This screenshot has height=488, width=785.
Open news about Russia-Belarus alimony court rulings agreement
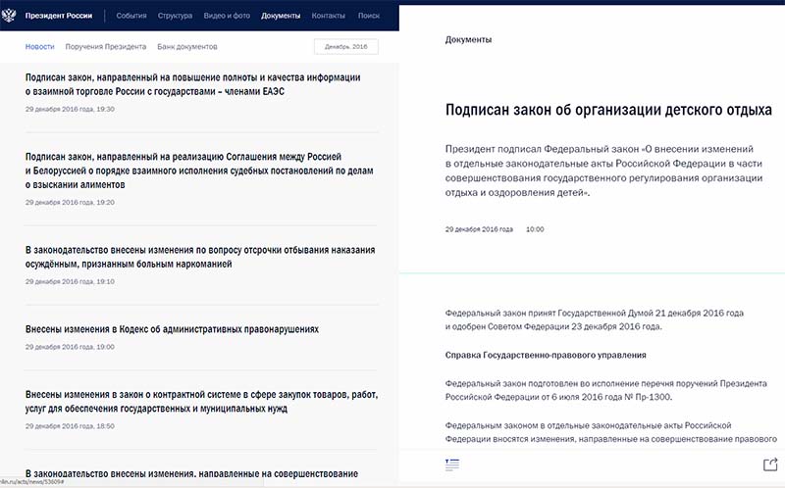tap(199, 171)
